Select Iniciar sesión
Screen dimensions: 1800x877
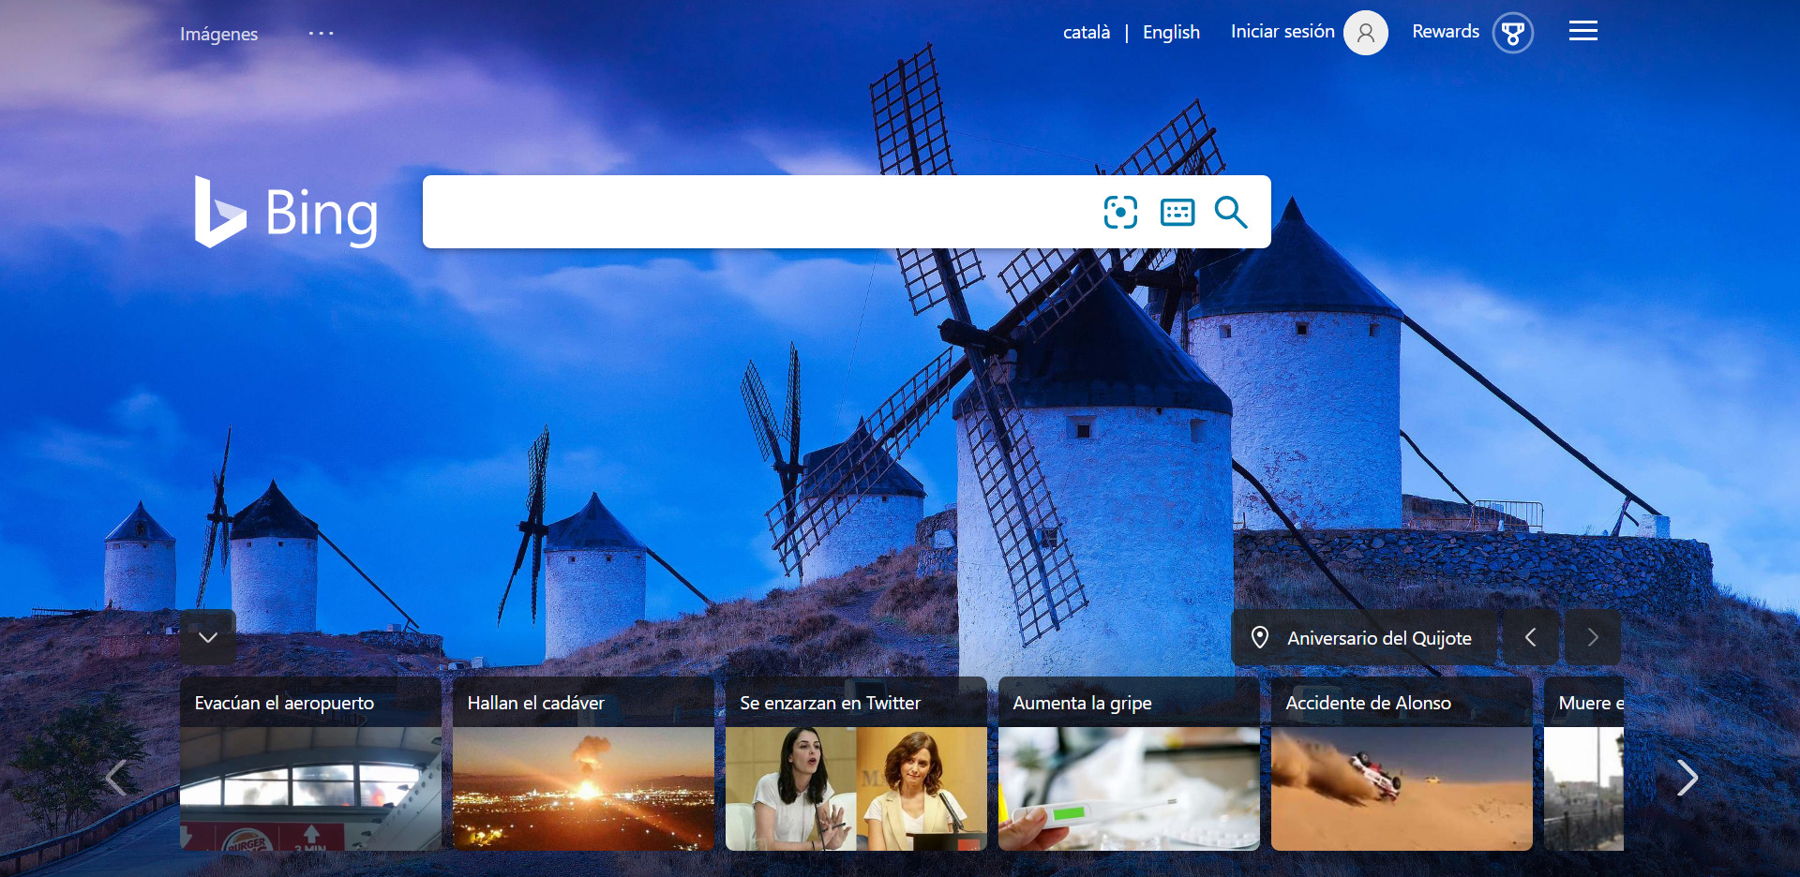click(1282, 31)
